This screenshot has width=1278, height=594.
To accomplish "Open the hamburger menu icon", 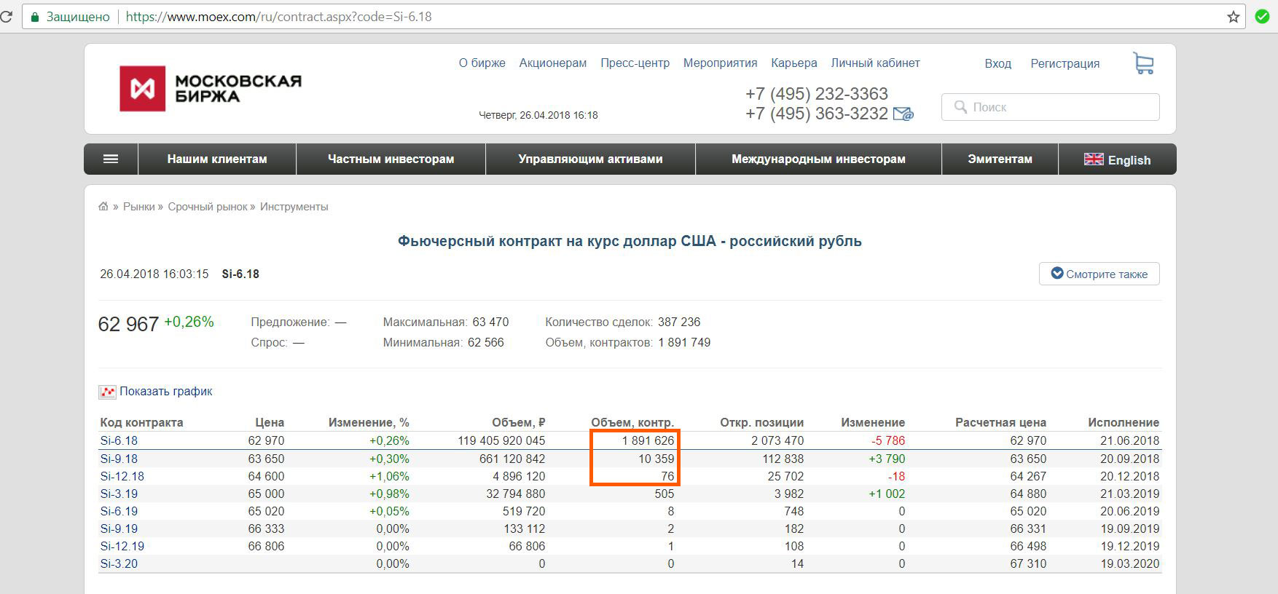I will click(111, 159).
